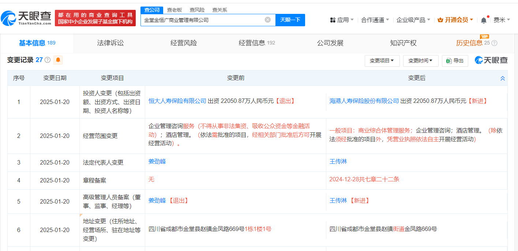This screenshot has height=251, width=518.
Task: Click the new address with 赵镇街道金凤路669号
Action: tap(383, 229)
